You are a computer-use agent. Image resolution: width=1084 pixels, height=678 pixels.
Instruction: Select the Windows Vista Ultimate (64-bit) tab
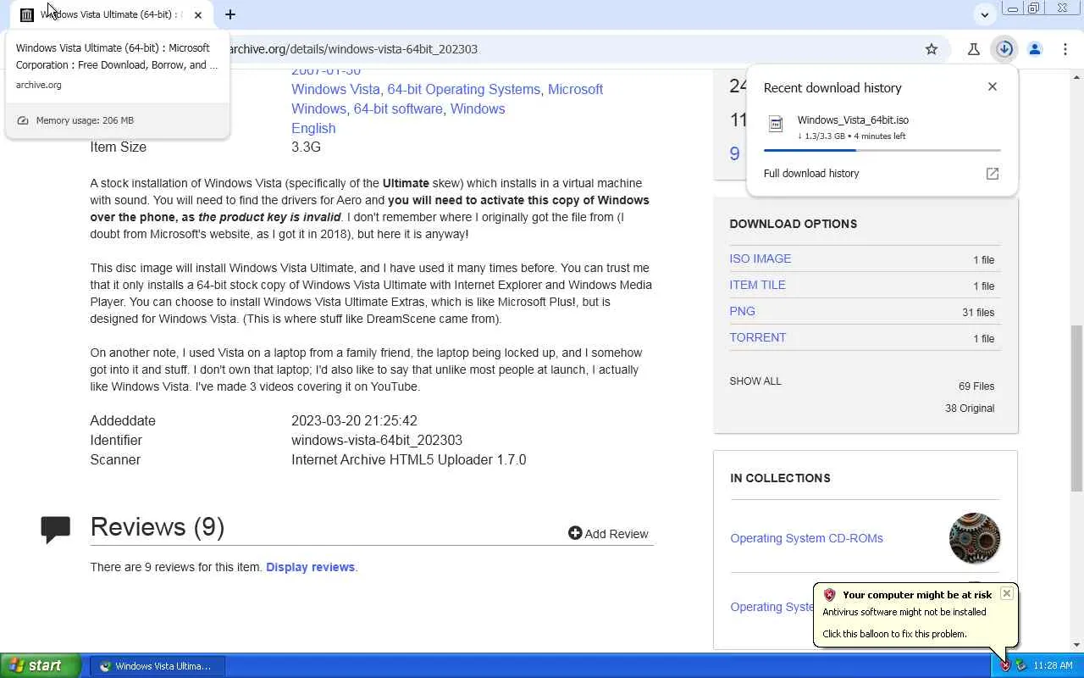[x=112, y=14]
